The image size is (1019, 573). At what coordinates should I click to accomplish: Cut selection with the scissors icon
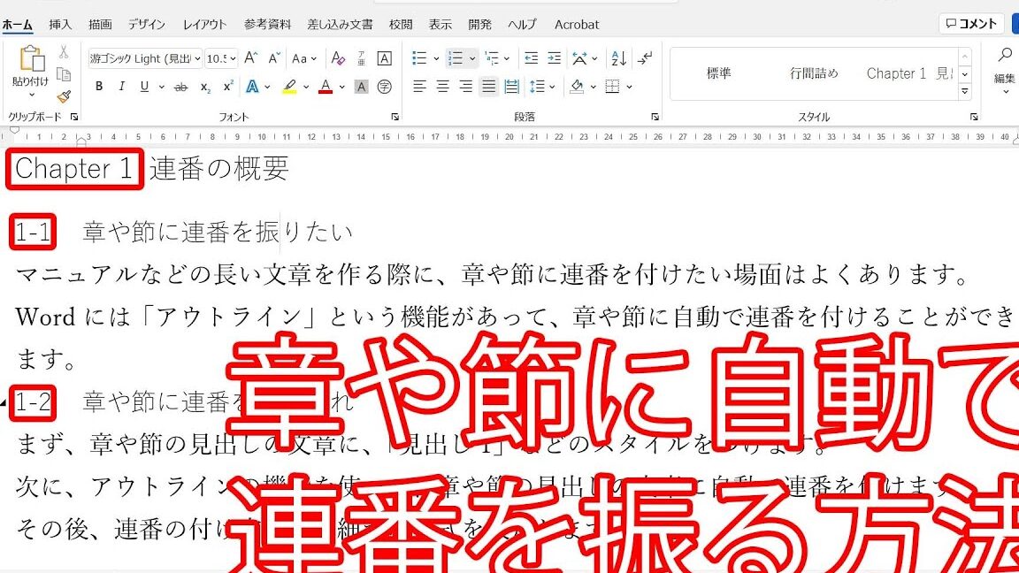(x=64, y=52)
